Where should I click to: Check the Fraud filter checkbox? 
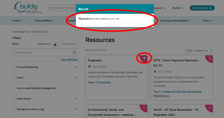(14, 78)
